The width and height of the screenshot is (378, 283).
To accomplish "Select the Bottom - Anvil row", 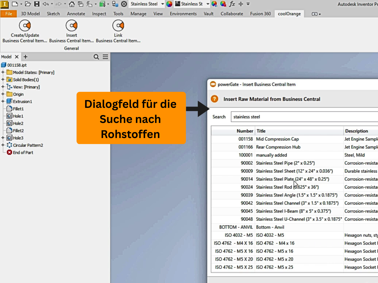I will [295, 227].
